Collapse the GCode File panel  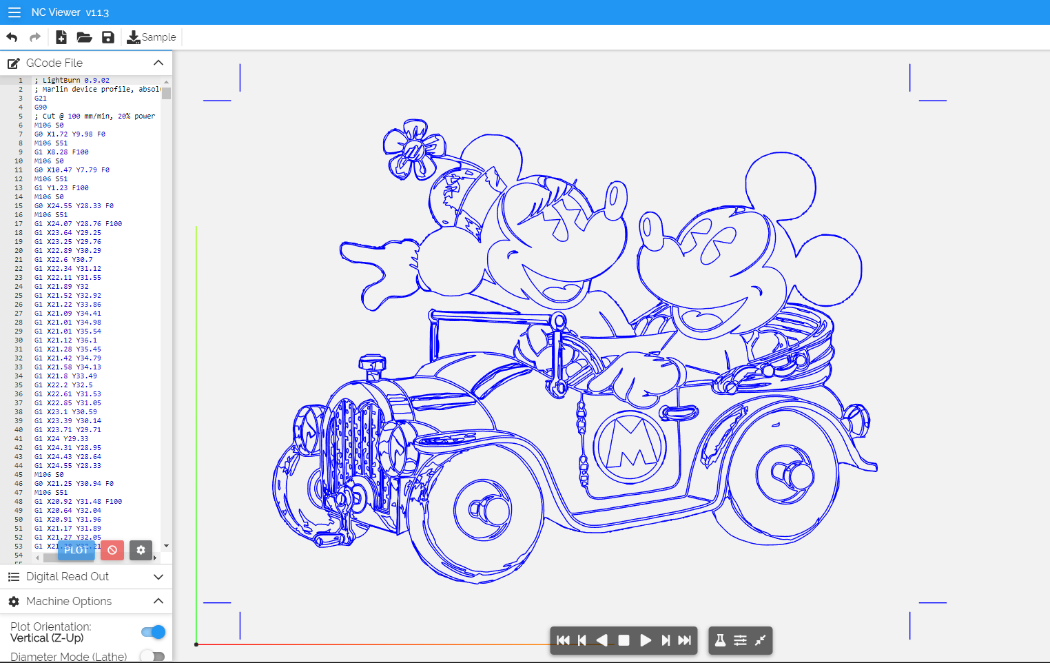[x=158, y=63]
